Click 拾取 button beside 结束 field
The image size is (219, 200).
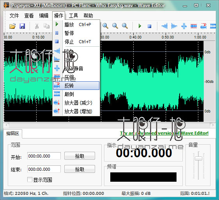(79, 169)
